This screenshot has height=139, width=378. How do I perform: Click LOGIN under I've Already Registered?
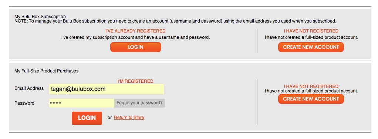tap(135, 47)
